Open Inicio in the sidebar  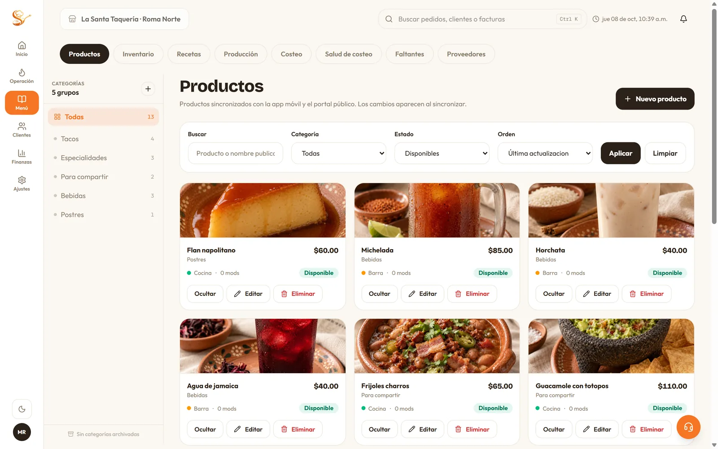coord(22,49)
